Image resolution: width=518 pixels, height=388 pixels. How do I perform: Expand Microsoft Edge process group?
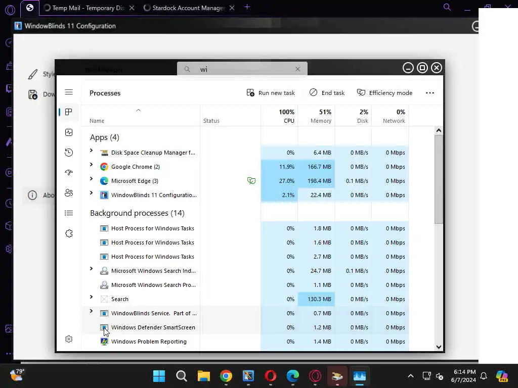91,179
